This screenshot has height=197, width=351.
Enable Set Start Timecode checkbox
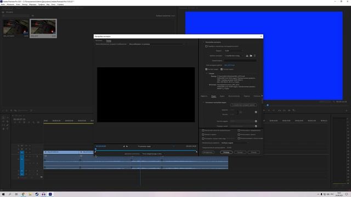[x=203, y=138]
